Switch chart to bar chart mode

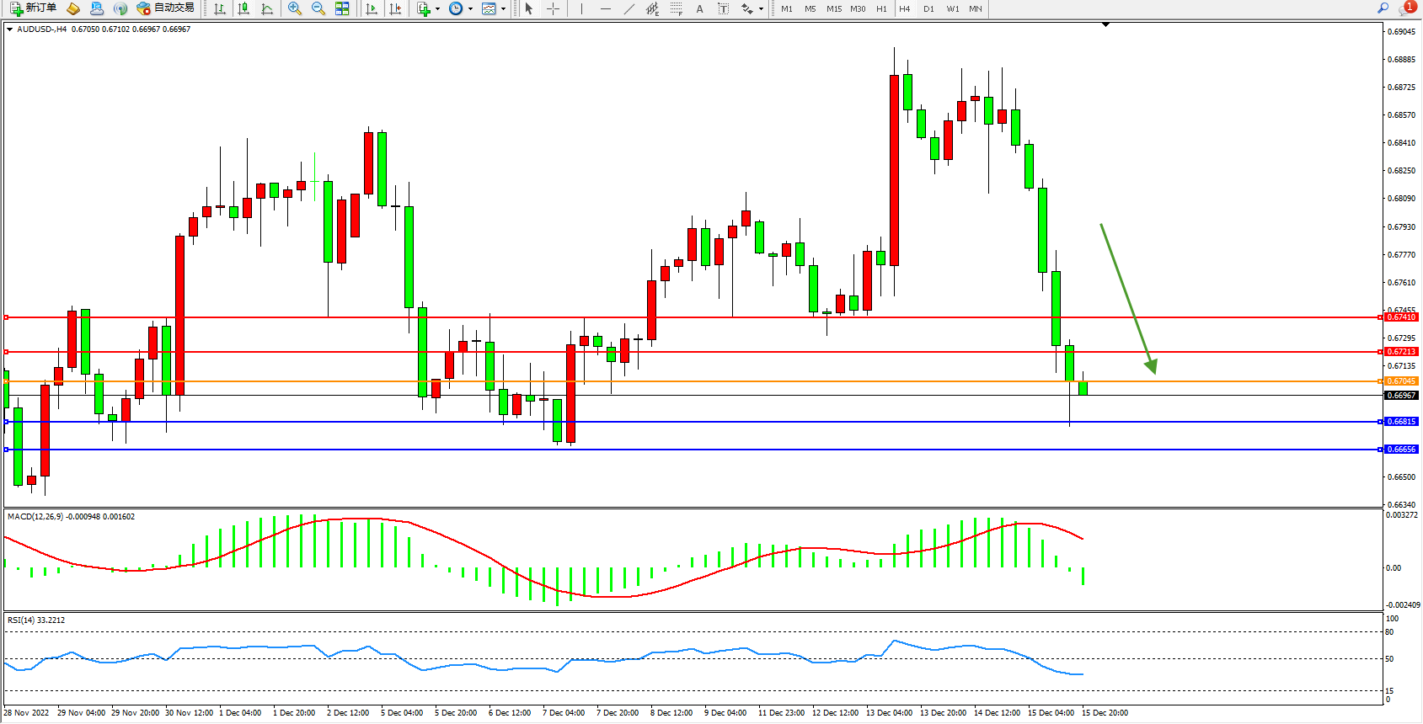tap(220, 8)
